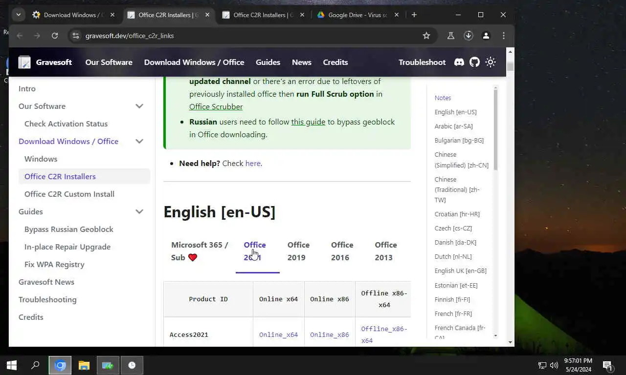The height and width of the screenshot is (375, 626).
Task: Open Gravesoft News sidebar item
Action: pos(46,282)
